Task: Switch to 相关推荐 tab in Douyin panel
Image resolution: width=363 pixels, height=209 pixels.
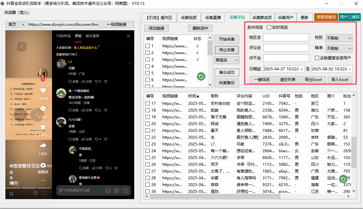Action: point(92,36)
